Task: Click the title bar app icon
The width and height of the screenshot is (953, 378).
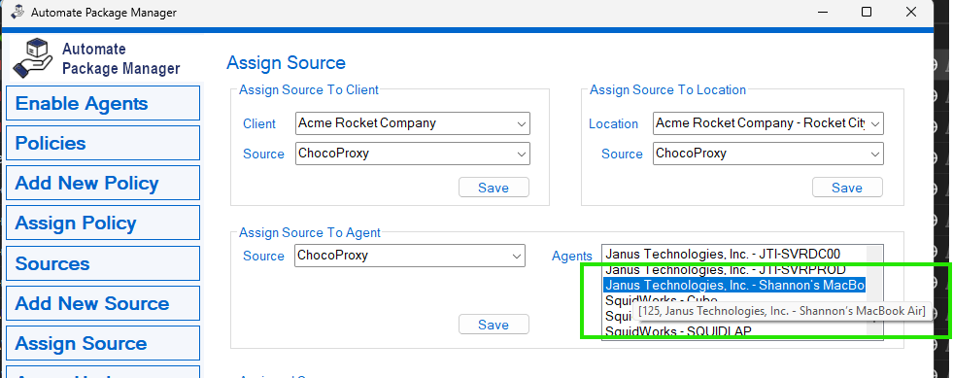Action: point(17,13)
